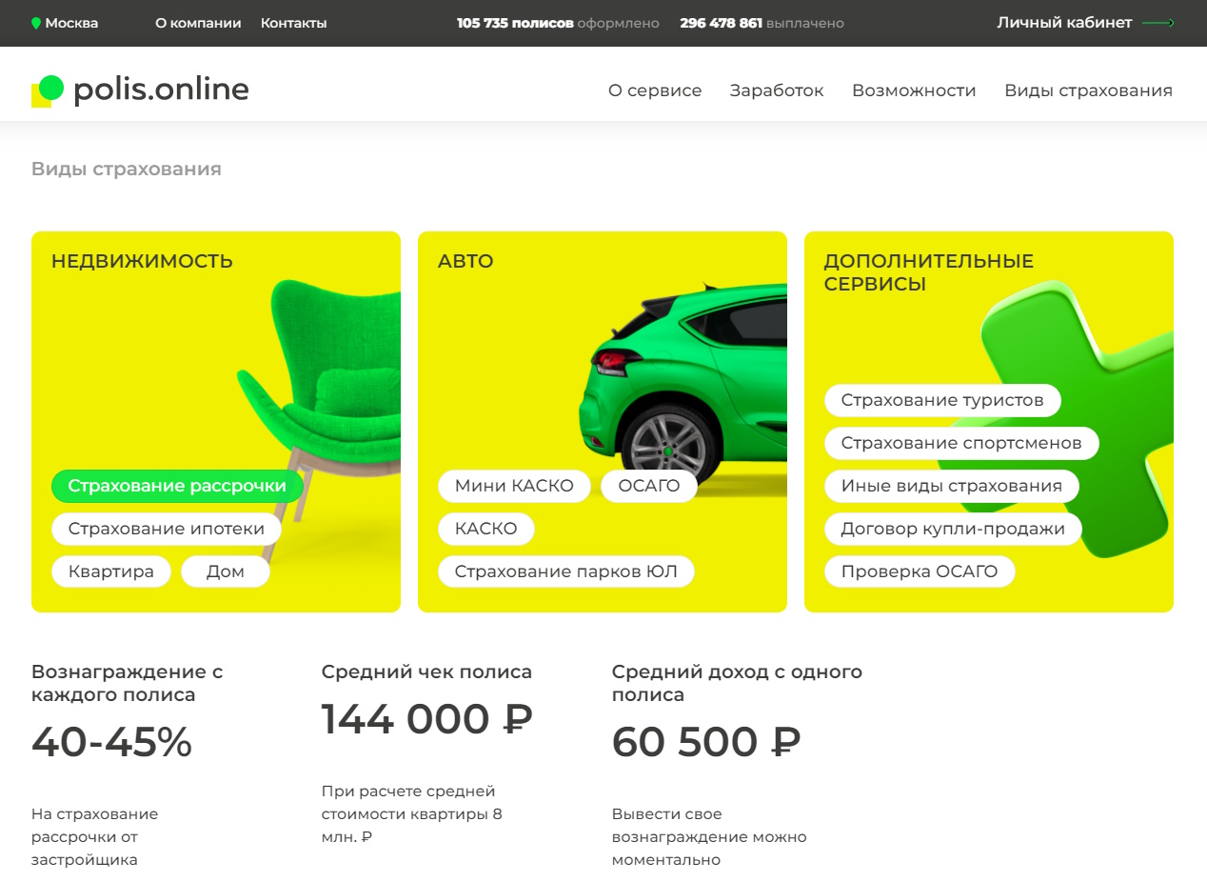Click the arrow next to Личный кабинет
1207x882 pixels.
1158,23
